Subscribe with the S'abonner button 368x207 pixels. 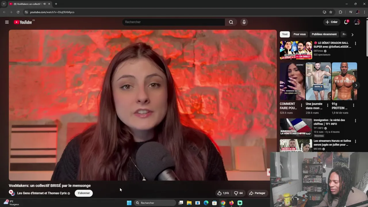(84, 193)
